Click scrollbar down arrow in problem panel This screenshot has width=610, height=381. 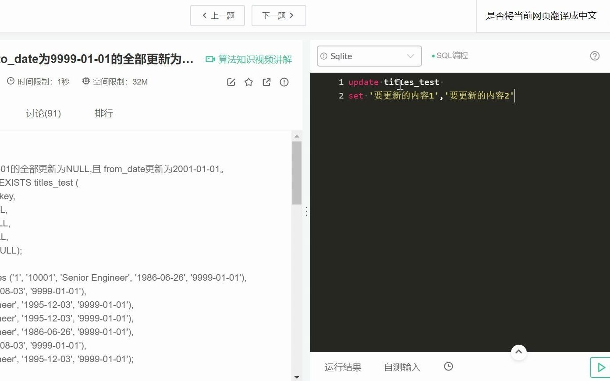297,377
